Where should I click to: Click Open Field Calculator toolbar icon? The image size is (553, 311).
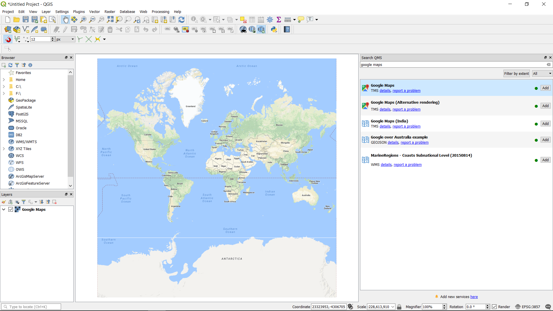(261, 20)
